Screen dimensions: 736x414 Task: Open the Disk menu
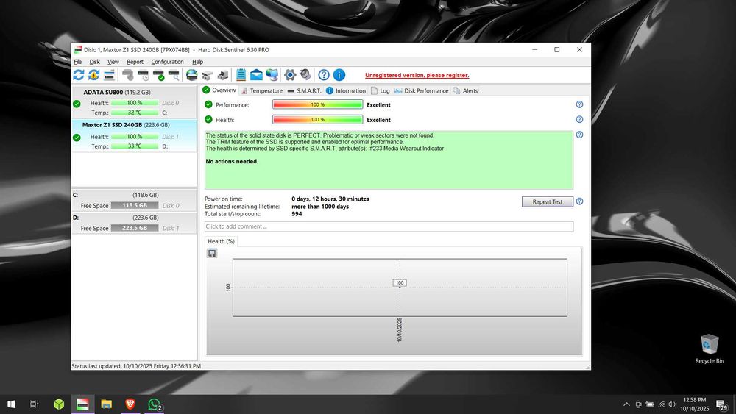[x=94, y=62]
